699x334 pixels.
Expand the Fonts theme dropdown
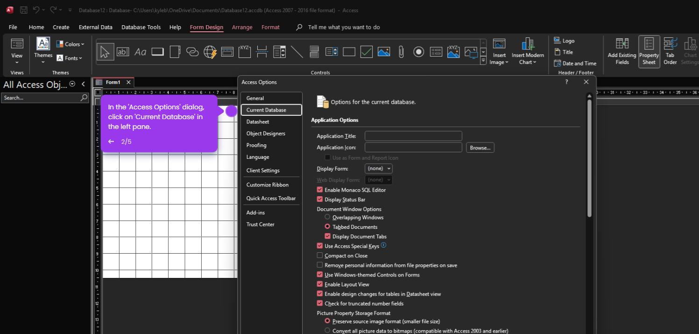coord(70,58)
